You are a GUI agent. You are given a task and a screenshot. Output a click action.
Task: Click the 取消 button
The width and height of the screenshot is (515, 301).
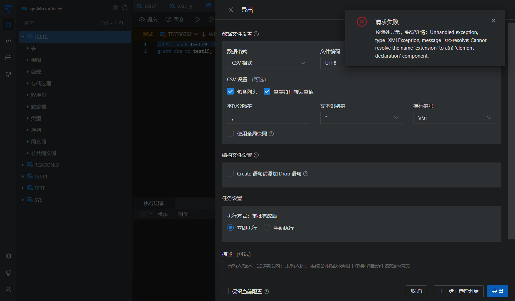416,291
